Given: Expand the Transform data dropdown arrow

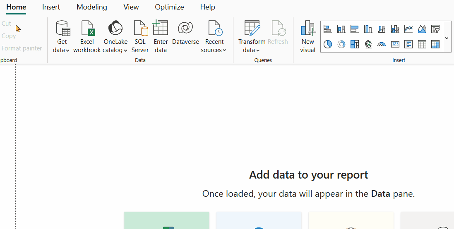Looking at the screenshot, I should coord(258,50).
